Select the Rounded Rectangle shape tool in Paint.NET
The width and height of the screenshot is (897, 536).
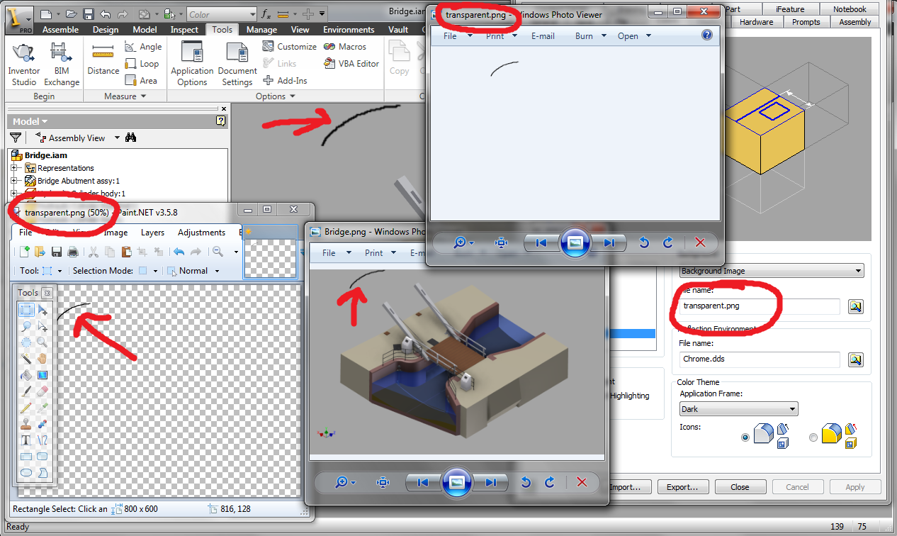coord(43,457)
